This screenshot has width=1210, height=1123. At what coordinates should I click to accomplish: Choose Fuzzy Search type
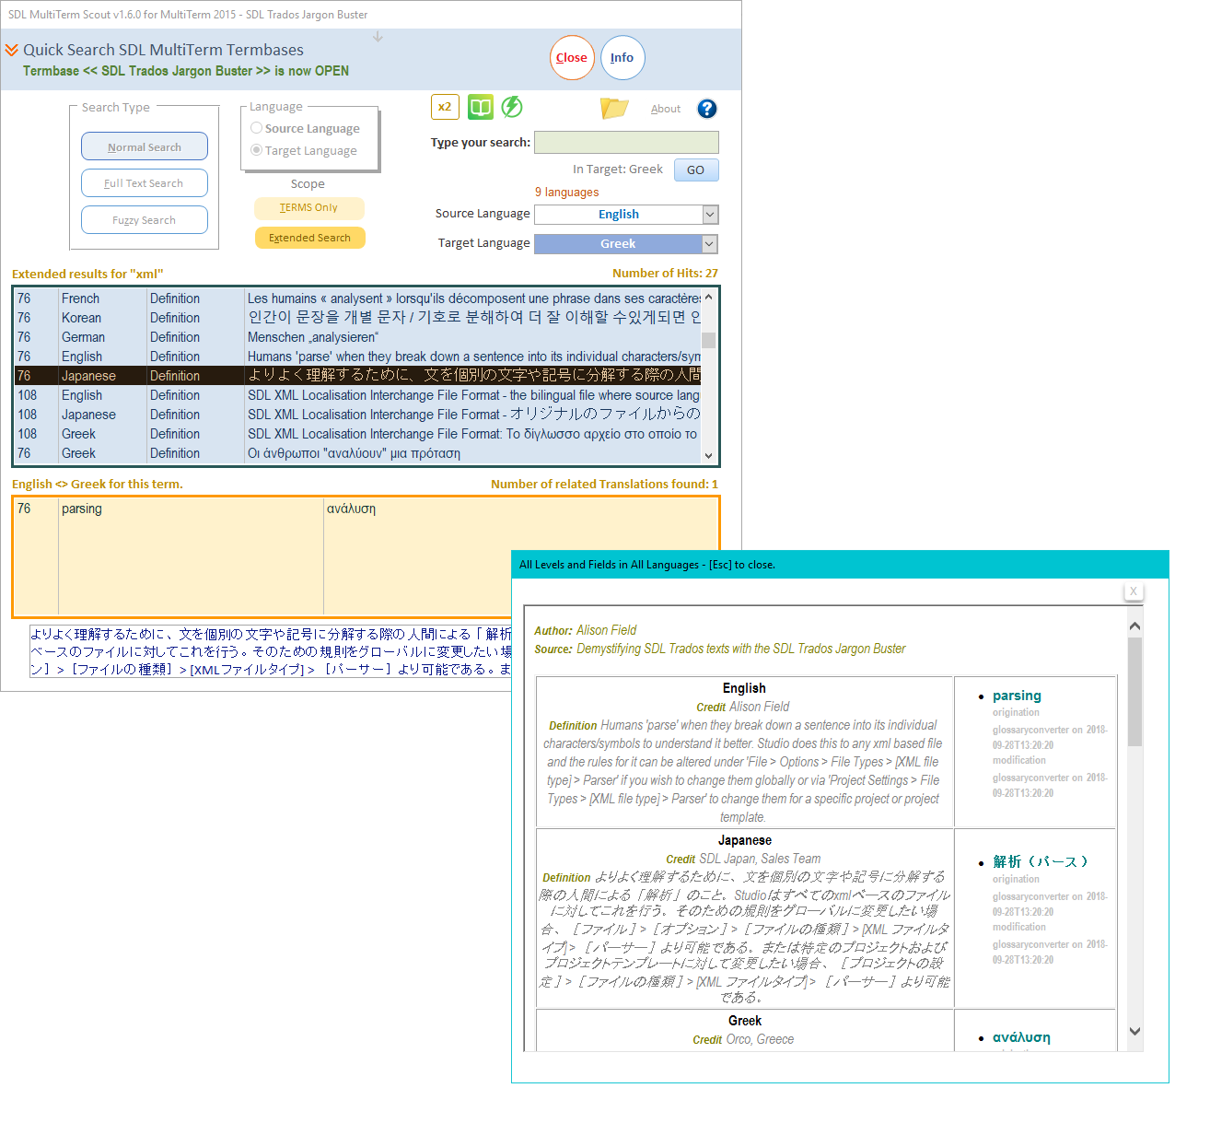click(145, 220)
